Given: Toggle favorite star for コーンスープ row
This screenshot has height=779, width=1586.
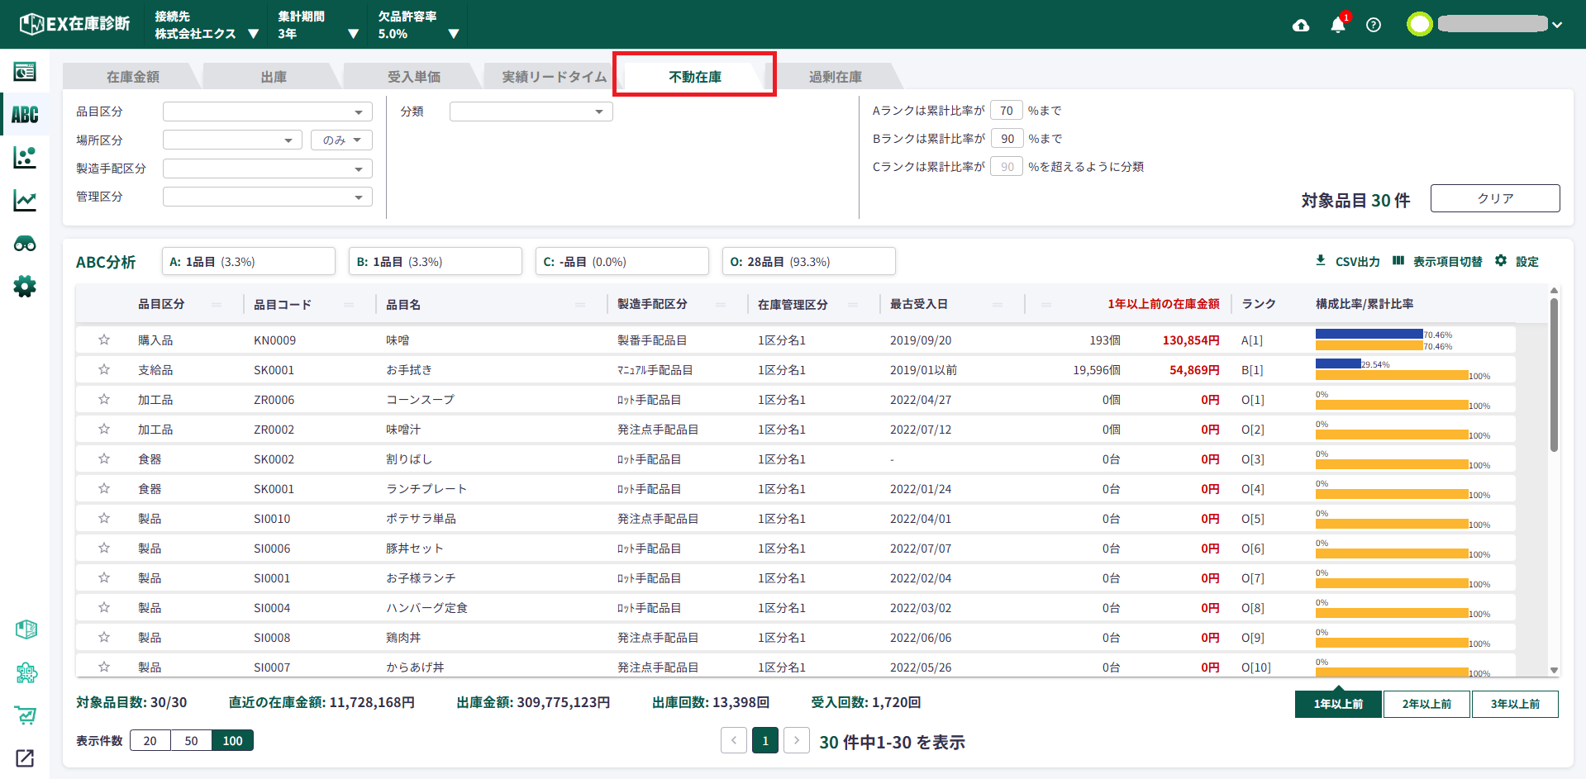Looking at the screenshot, I should tap(104, 399).
